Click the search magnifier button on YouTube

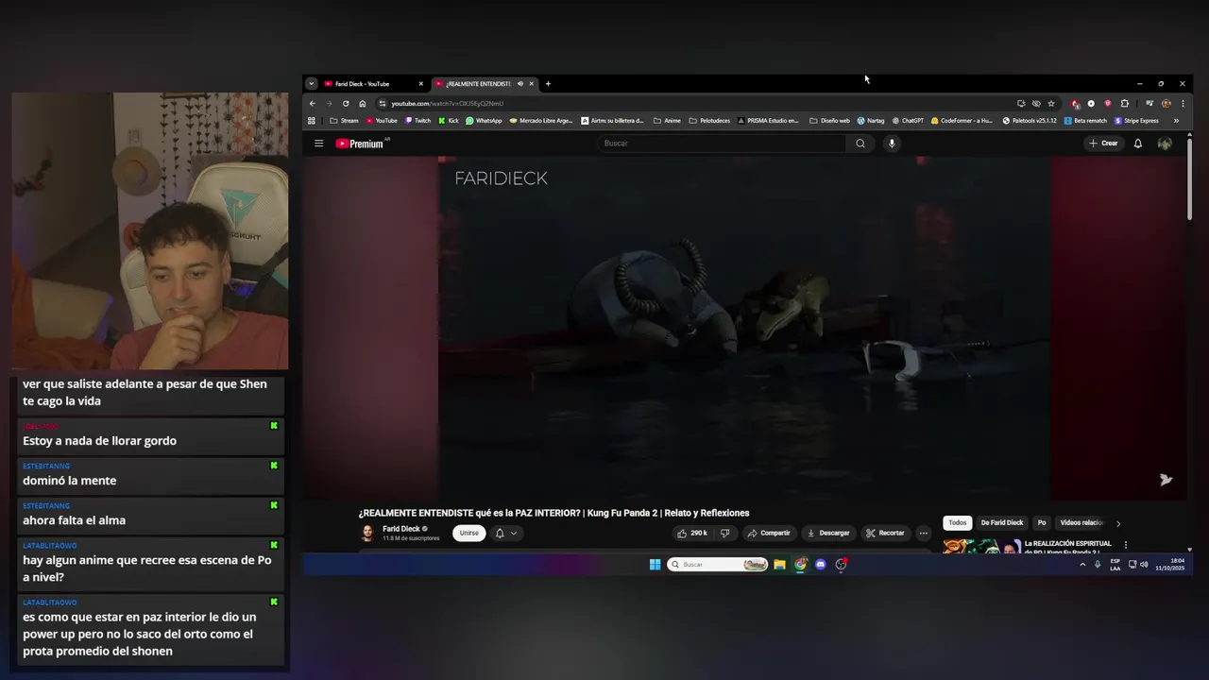tap(860, 144)
